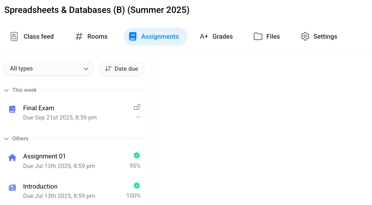Click Assignment 01 green completed checkmark

pos(137,155)
